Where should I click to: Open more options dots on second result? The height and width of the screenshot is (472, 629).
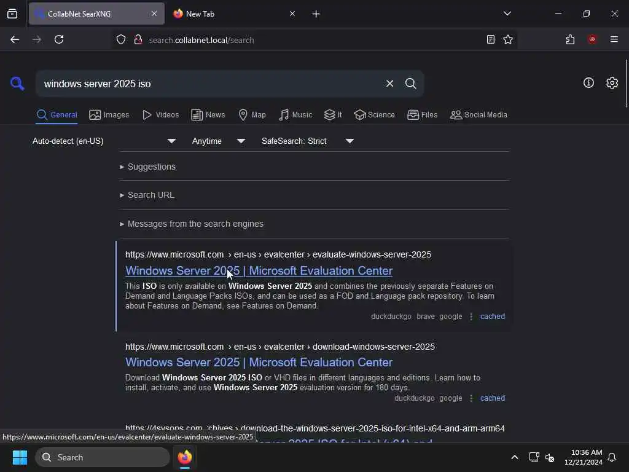click(471, 398)
